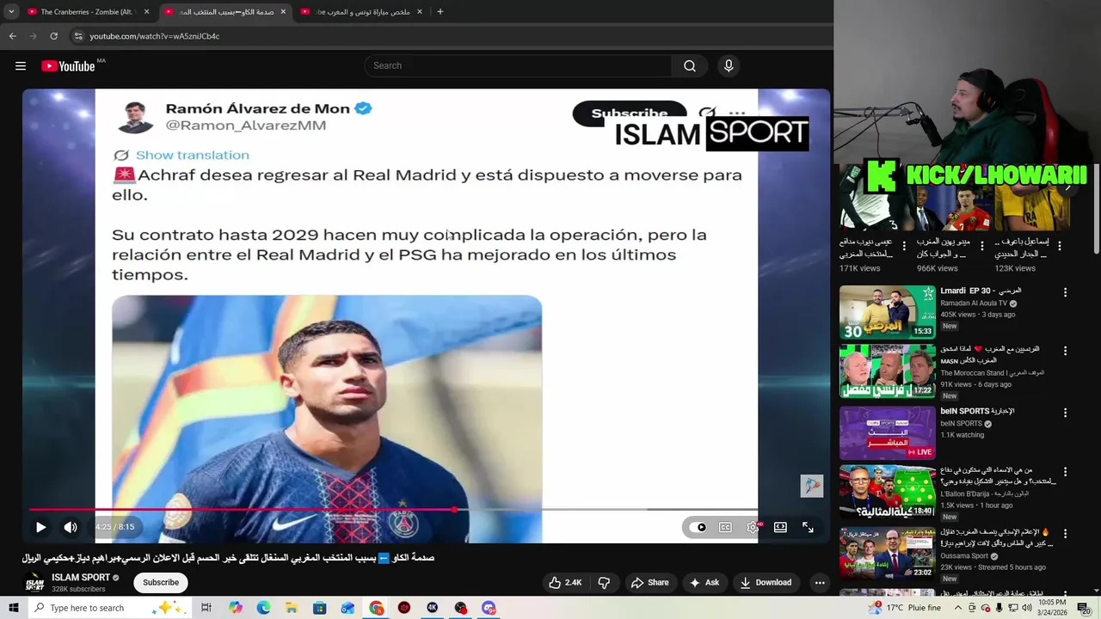Open File Explorer from the taskbar
The image size is (1101, 619).
click(292, 608)
